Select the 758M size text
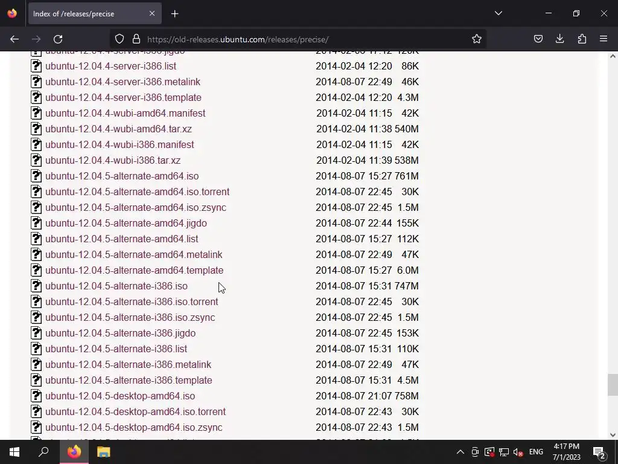The image size is (618, 464). (x=407, y=396)
